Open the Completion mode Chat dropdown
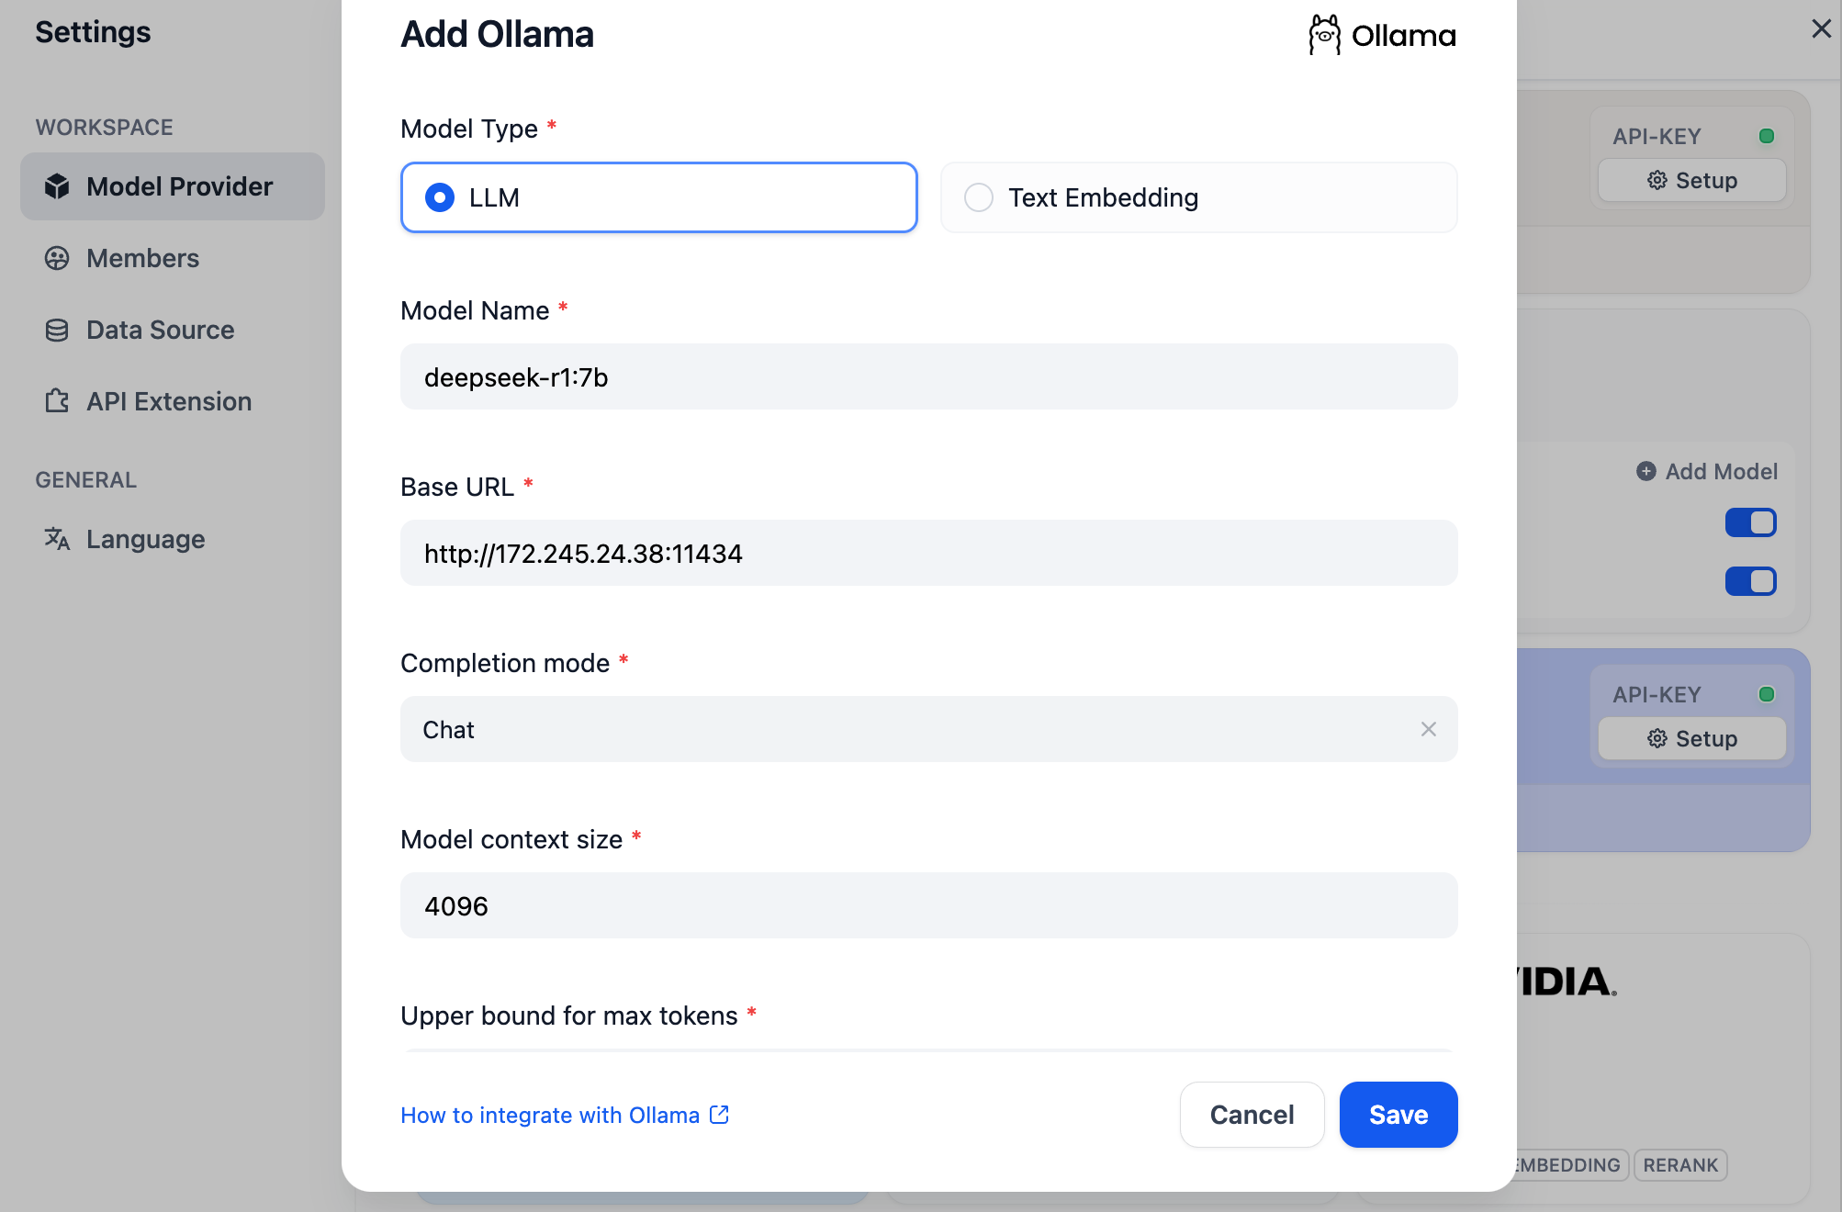 pos(909,729)
